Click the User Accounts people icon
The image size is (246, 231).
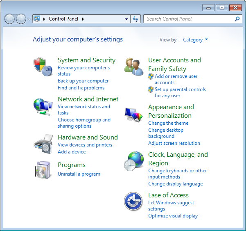[133, 66]
